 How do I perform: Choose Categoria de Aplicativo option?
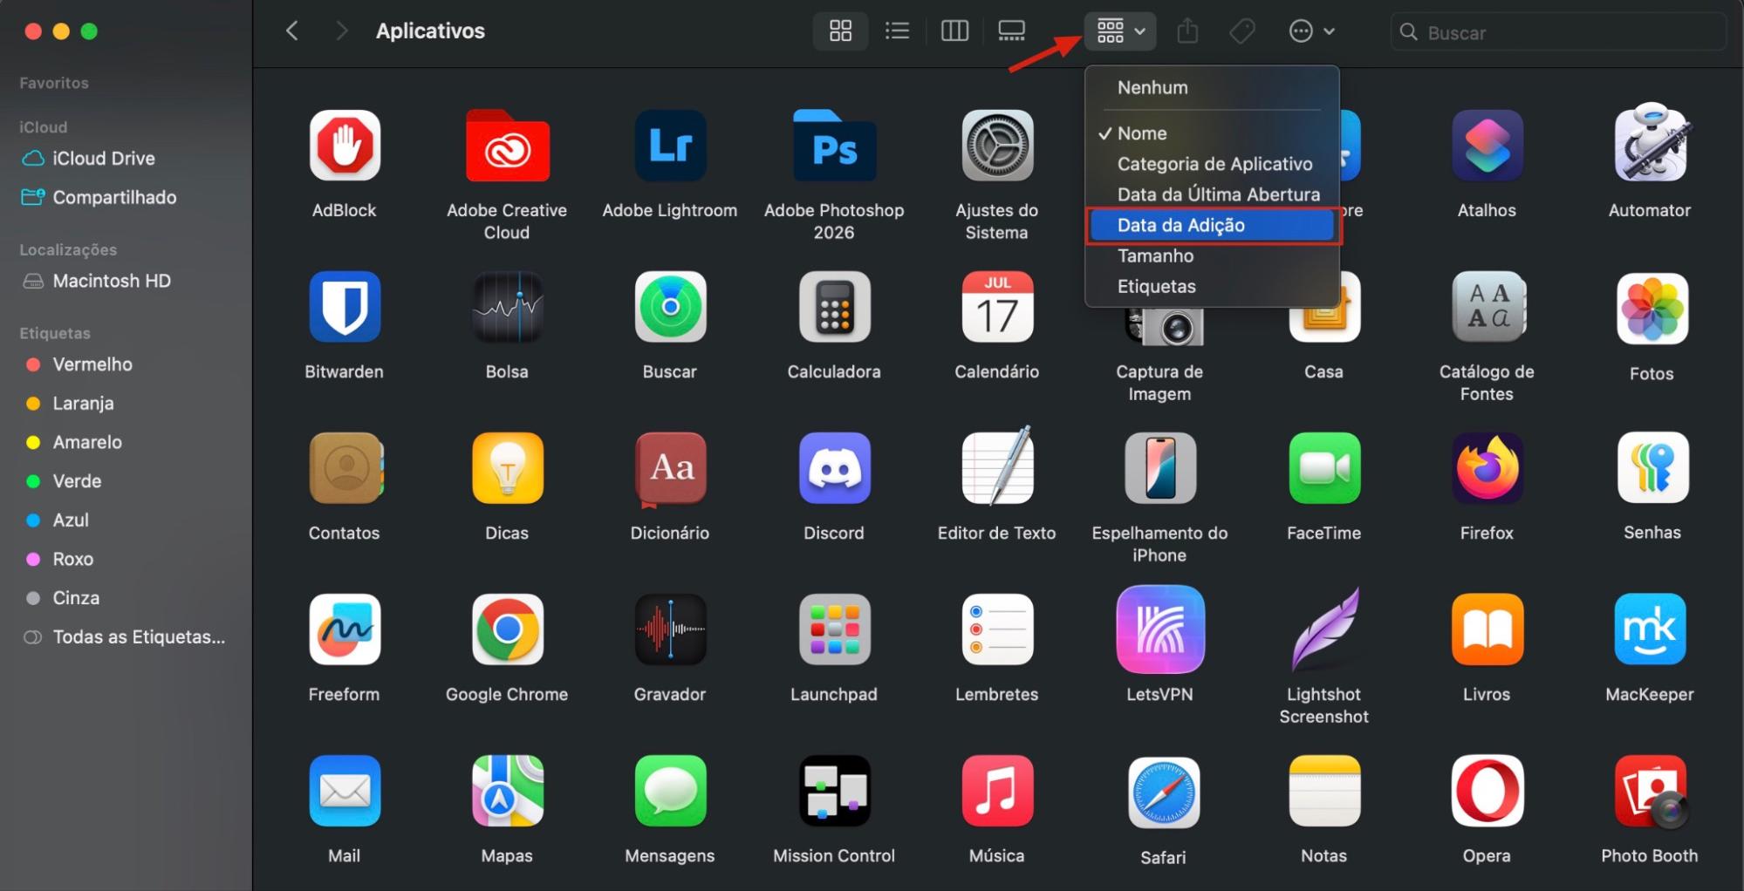[x=1212, y=164]
